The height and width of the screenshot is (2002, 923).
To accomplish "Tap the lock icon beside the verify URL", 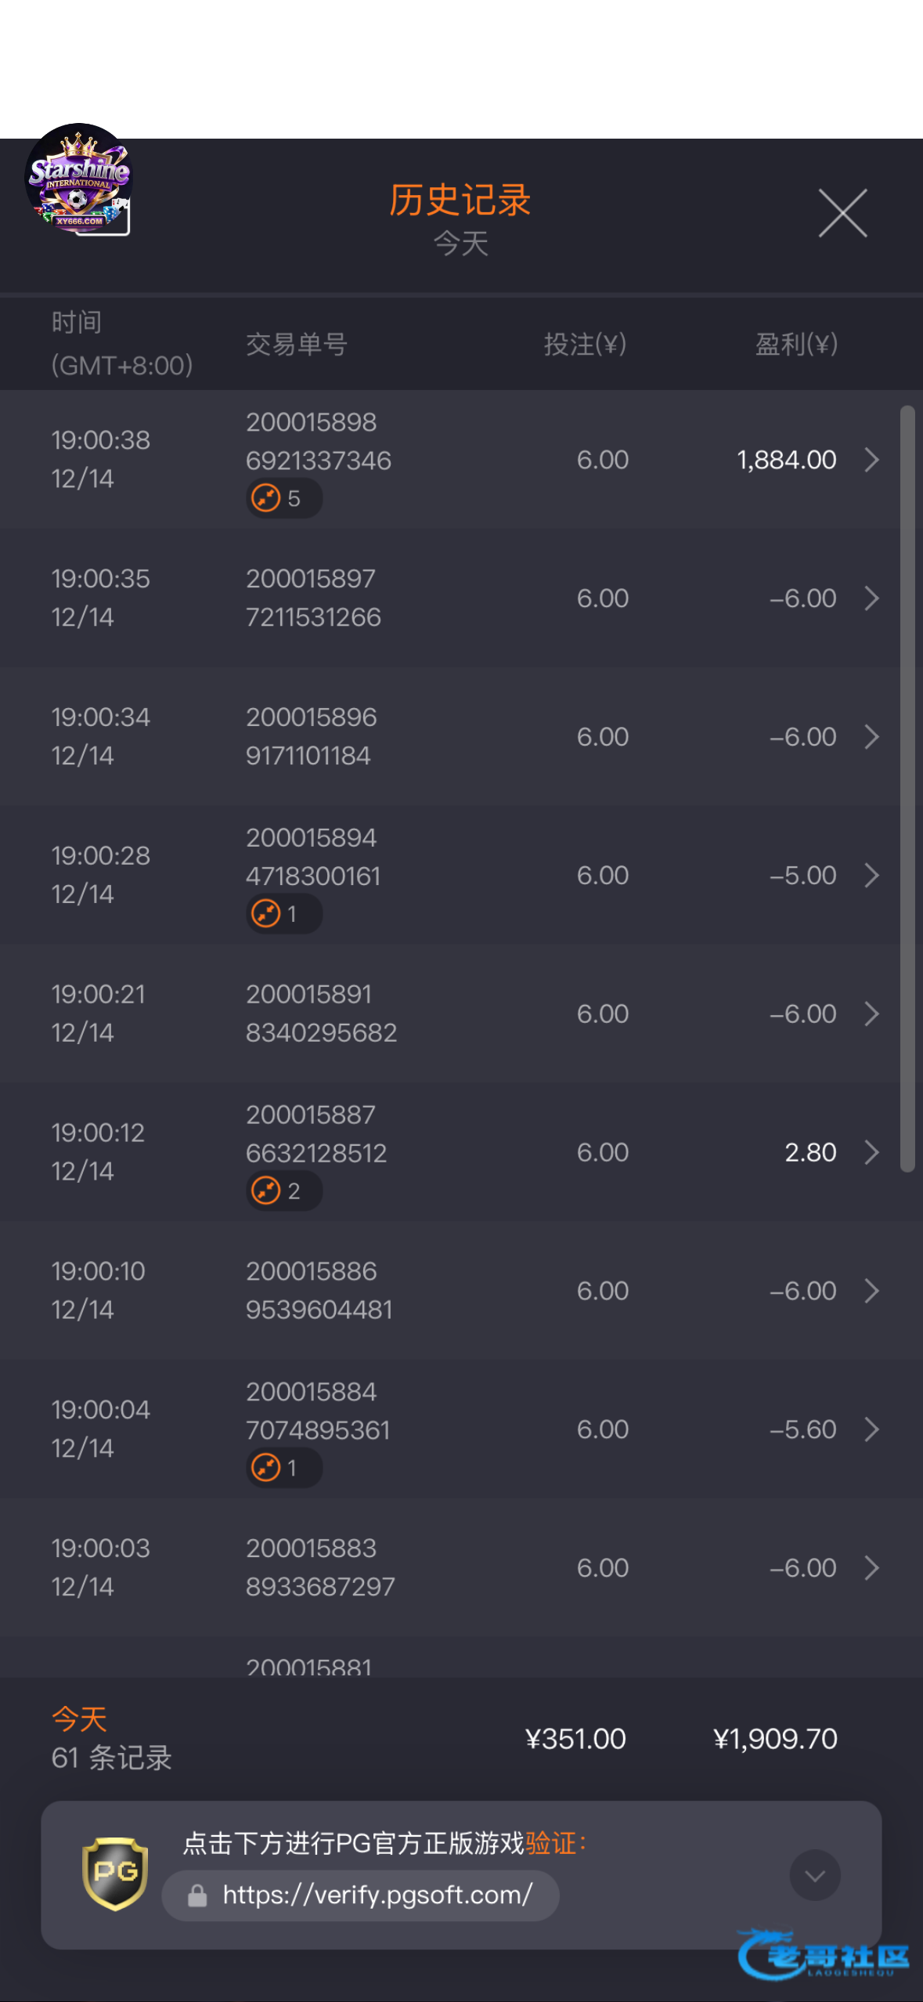I will click(197, 1895).
